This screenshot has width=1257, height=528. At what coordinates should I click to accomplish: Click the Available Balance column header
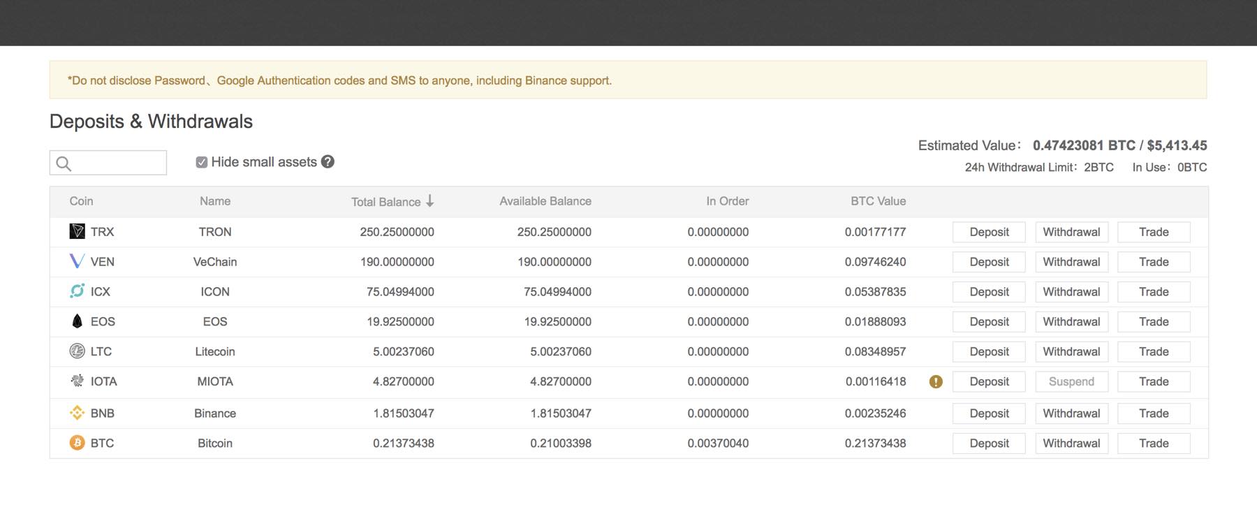545,201
